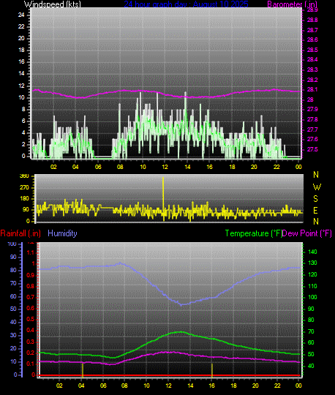
Task: Select the 27.5 value on the barometer axis
Action: [312, 149]
